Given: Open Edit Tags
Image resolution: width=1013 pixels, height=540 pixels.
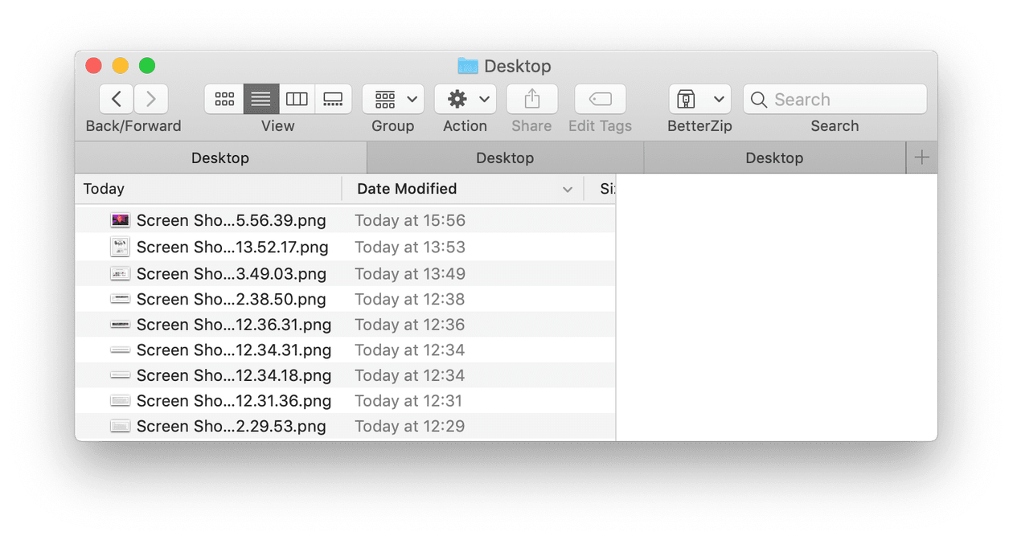Looking at the screenshot, I should click(600, 99).
